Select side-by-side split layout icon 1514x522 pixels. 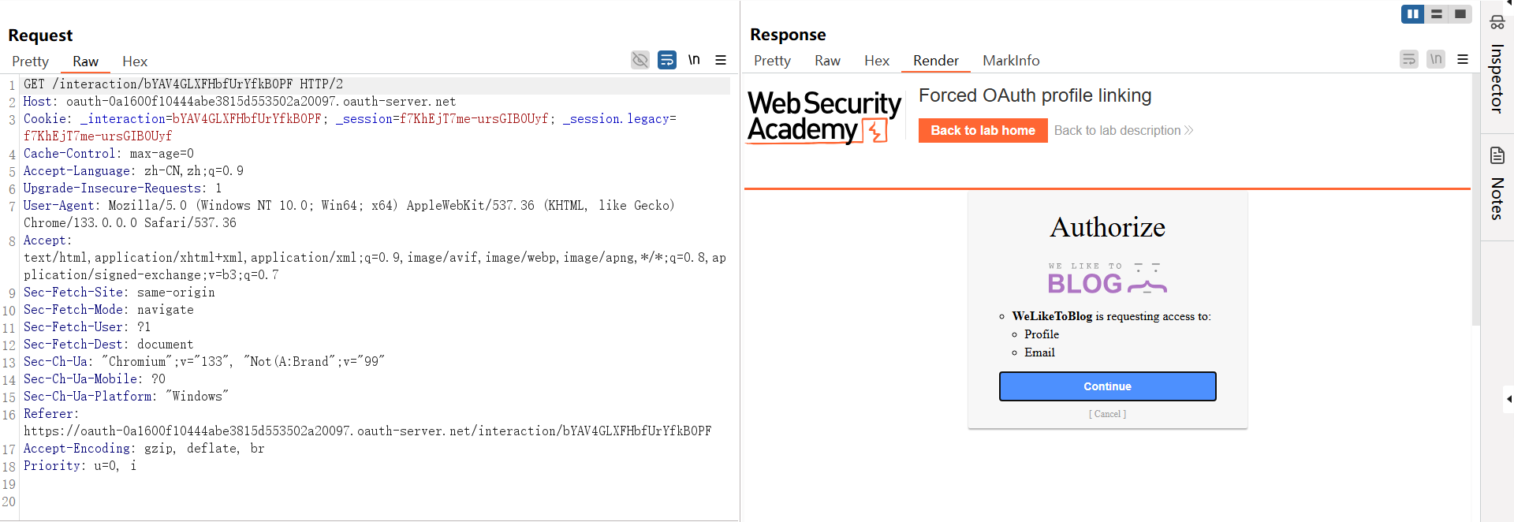coord(1412,14)
